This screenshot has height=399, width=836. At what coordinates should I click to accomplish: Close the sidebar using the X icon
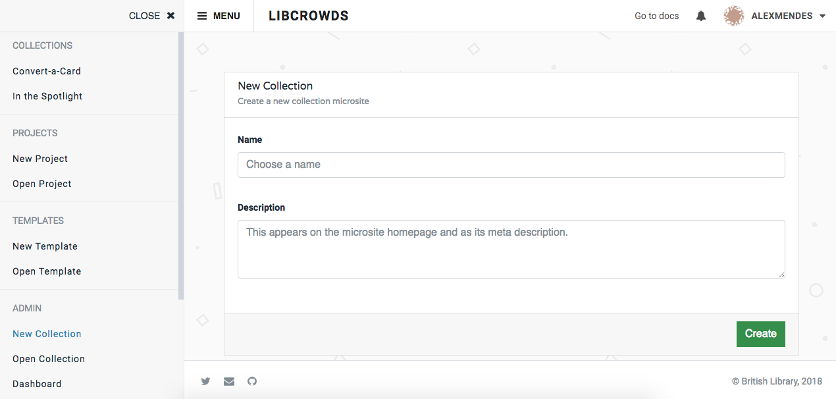pyautogui.click(x=170, y=15)
